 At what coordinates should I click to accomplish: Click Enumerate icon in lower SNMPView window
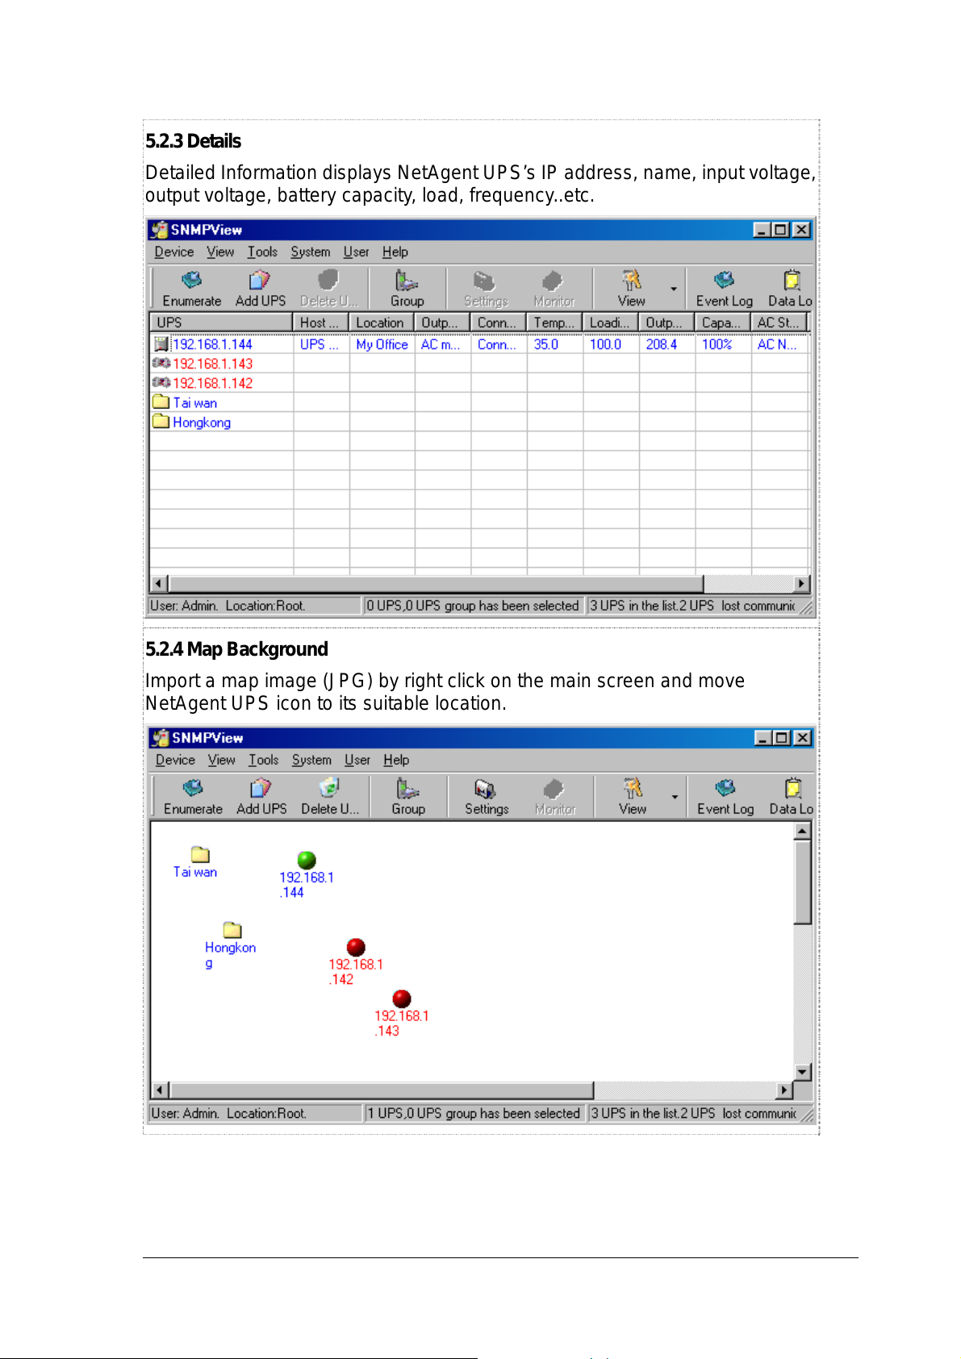point(193,788)
